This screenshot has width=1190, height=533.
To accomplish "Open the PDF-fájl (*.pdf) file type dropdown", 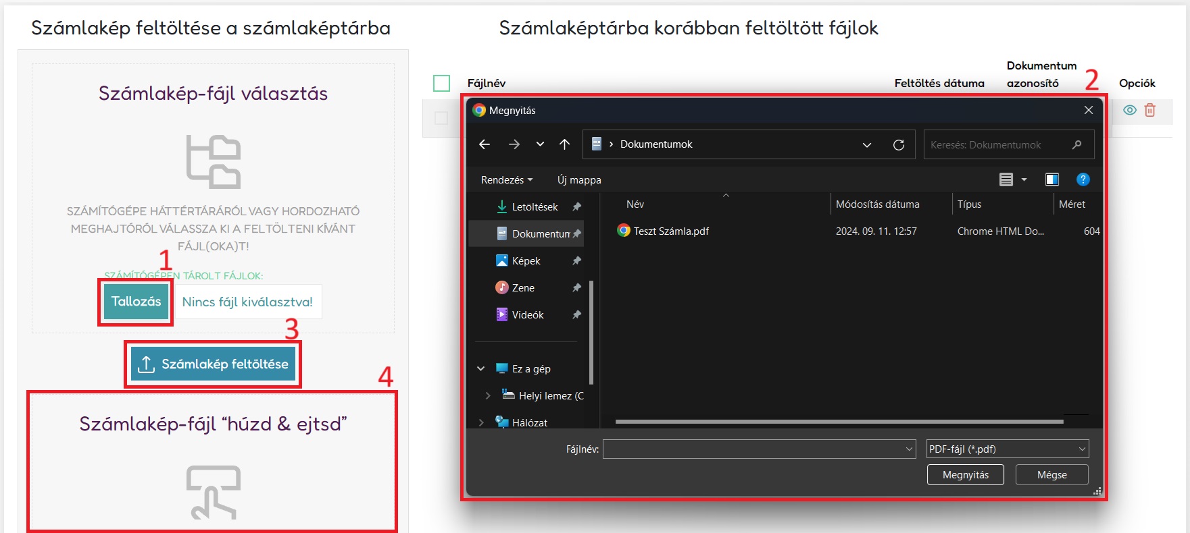I will (x=1007, y=449).
